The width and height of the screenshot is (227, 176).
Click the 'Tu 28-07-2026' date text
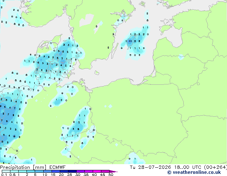point(150,167)
